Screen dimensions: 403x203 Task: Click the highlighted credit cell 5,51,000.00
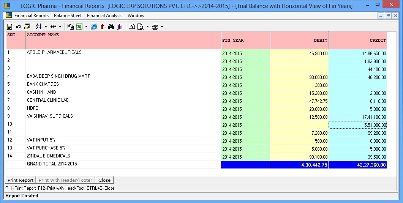[357, 125]
